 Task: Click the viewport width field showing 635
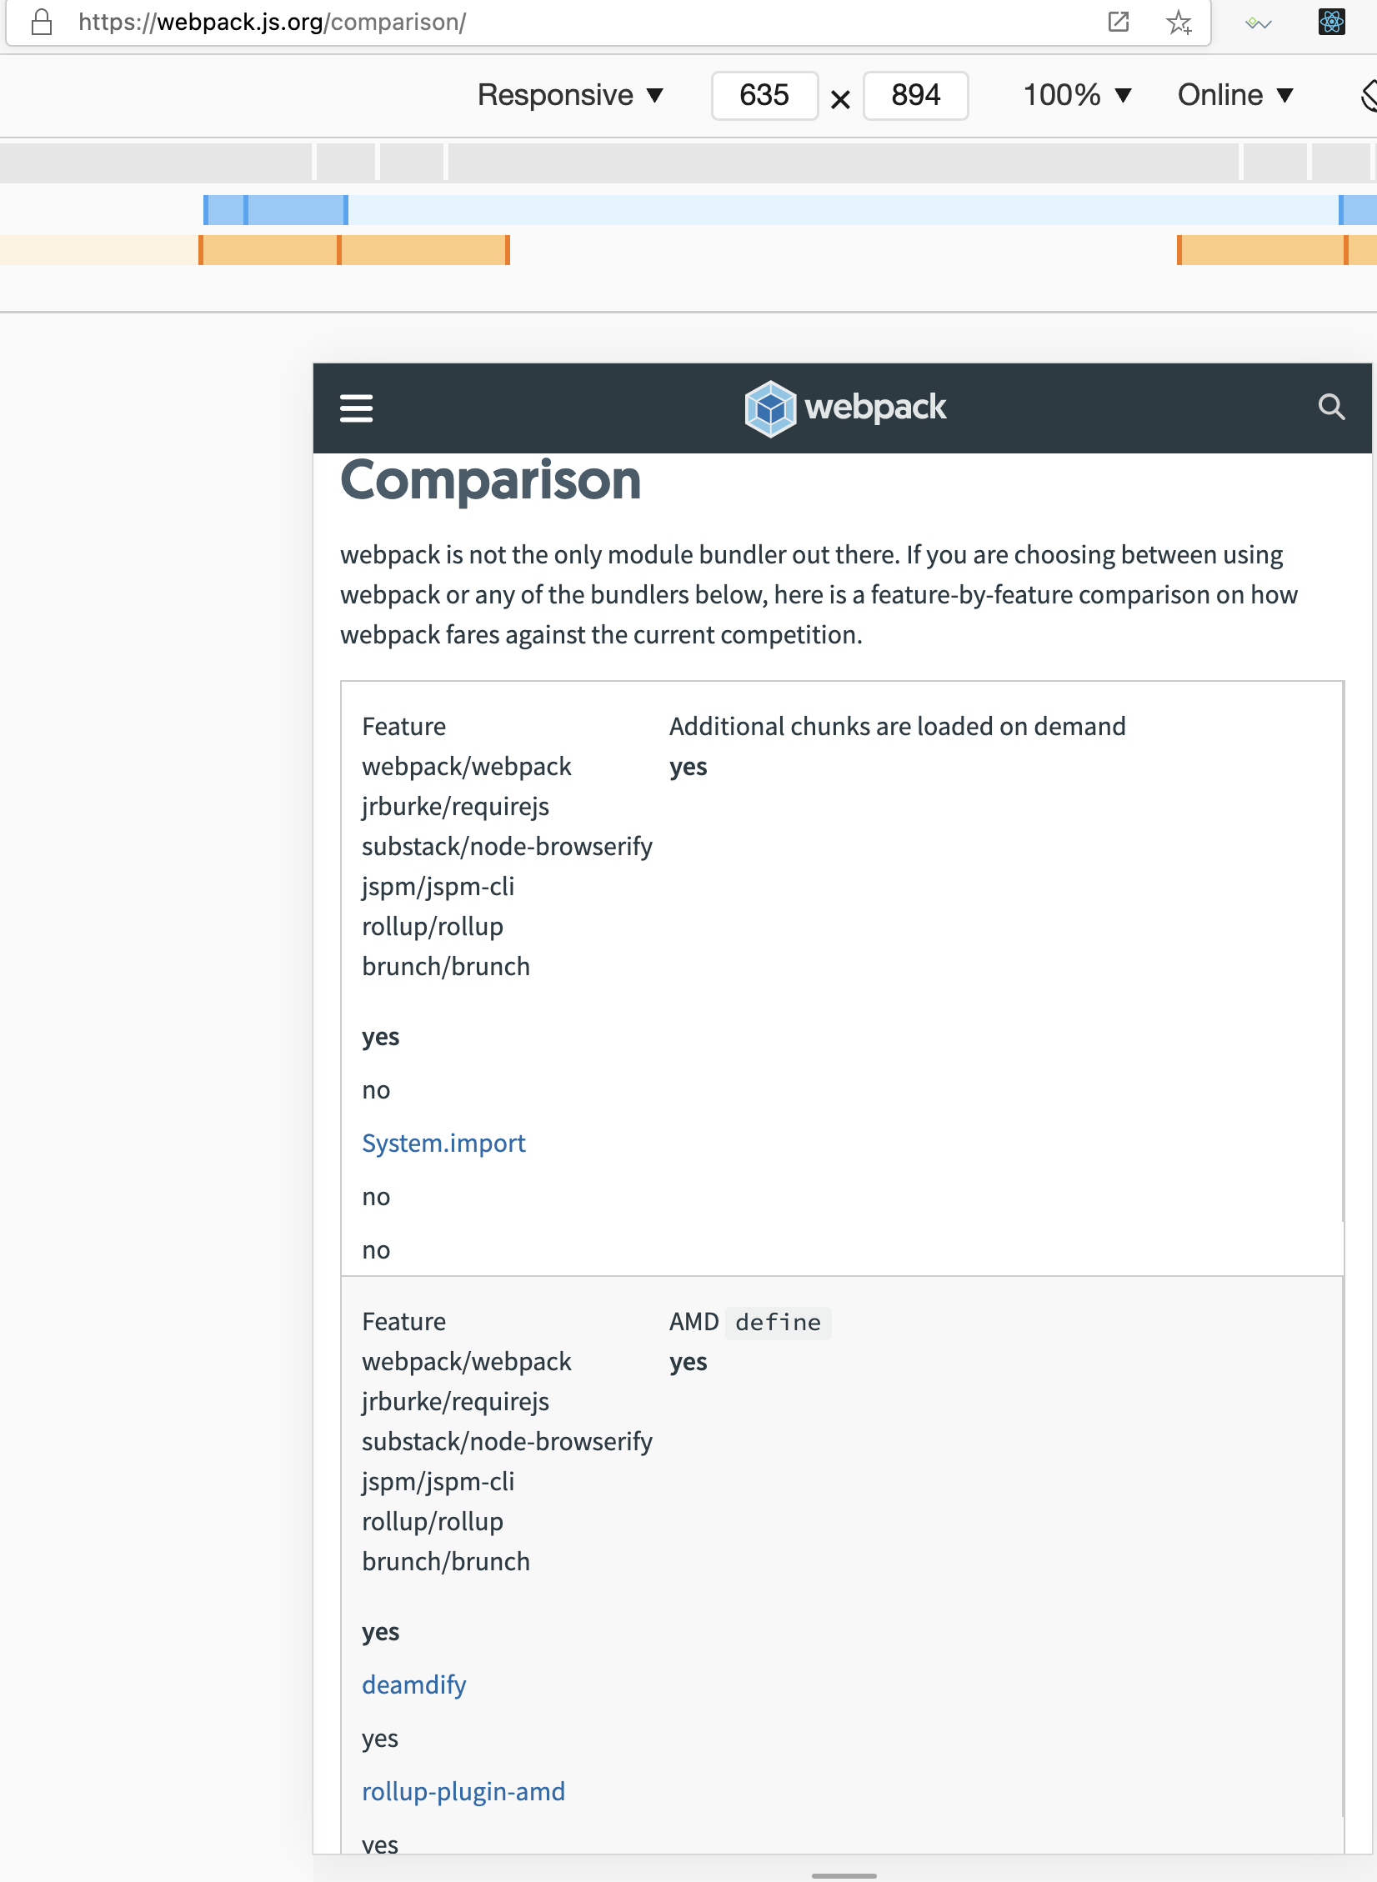pos(764,95)
